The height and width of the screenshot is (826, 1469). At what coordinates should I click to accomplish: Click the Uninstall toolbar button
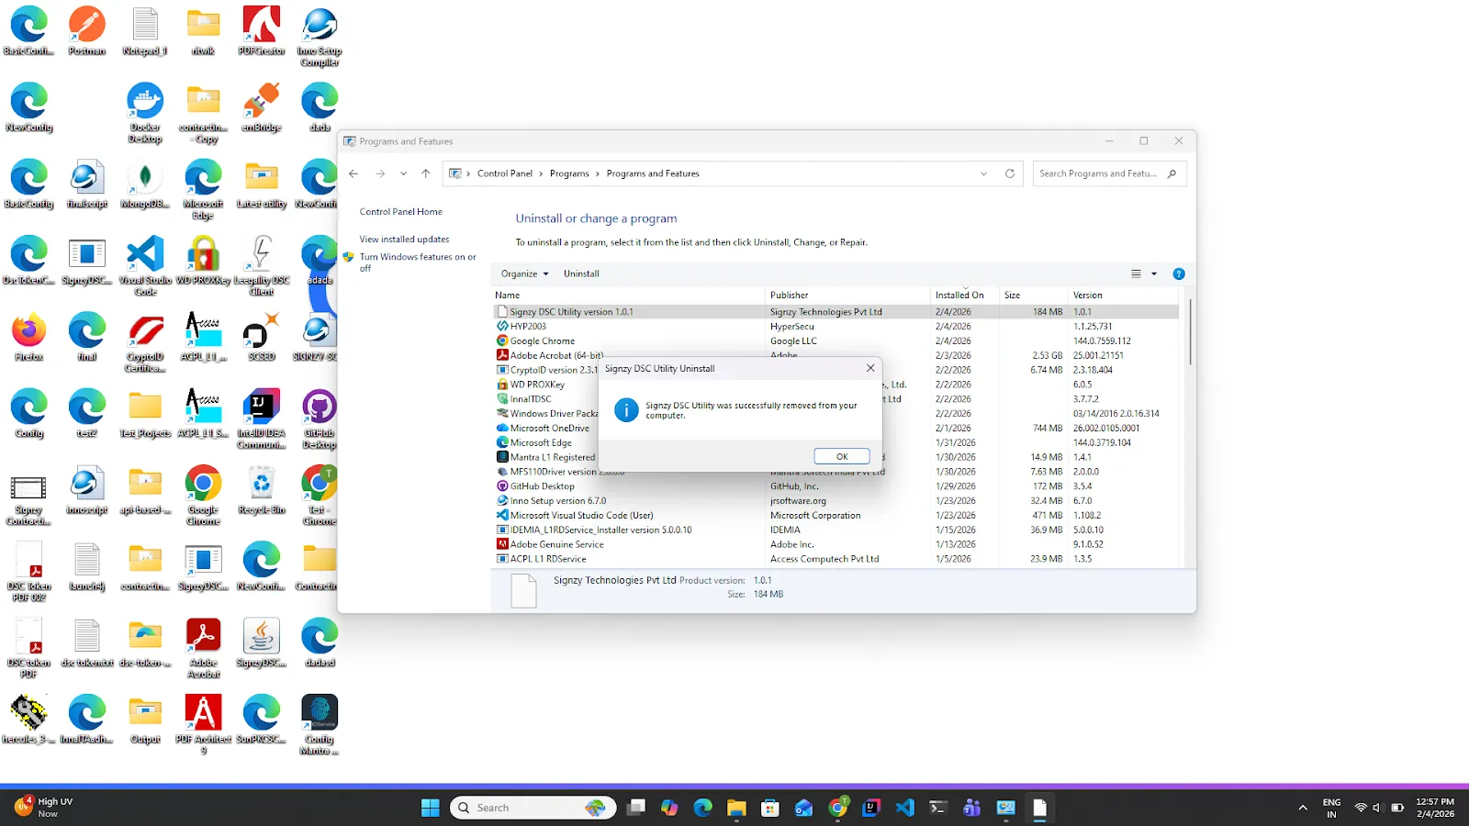(x=581, y=273)
